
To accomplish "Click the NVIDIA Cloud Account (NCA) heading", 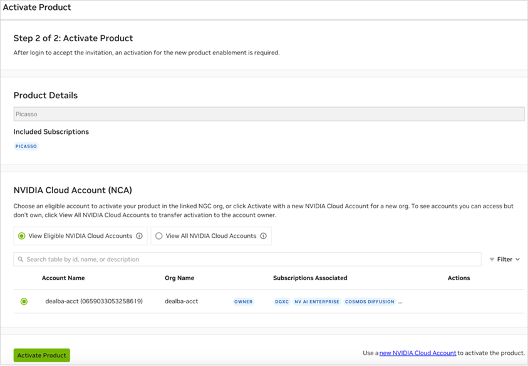I will [x=73, y=190].
